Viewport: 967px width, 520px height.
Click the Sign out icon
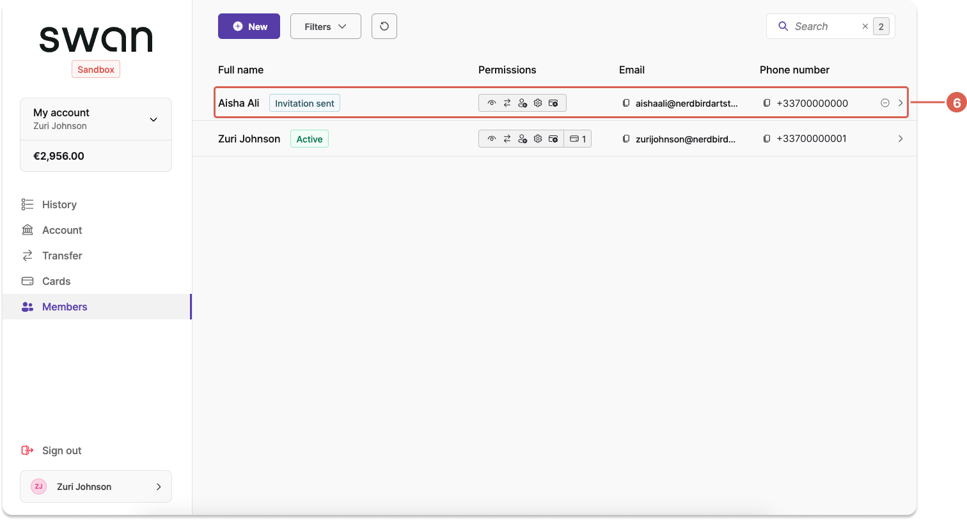point(28,450)
